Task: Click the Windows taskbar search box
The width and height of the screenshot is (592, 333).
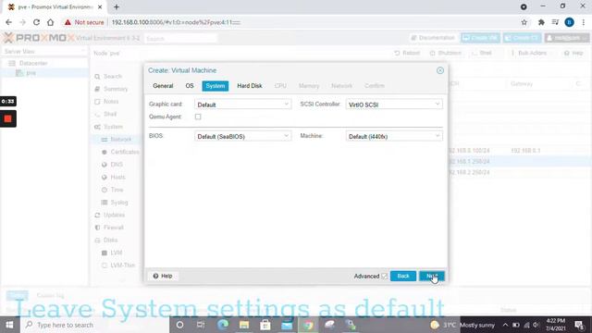Action: 94,325
